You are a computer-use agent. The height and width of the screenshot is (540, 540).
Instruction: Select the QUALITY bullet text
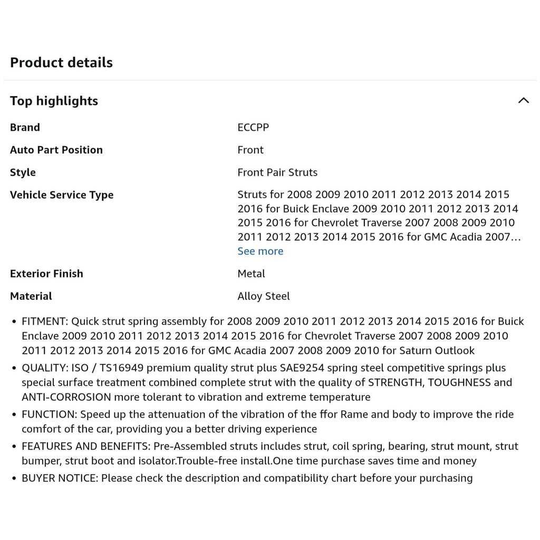(x=267, y=382)
